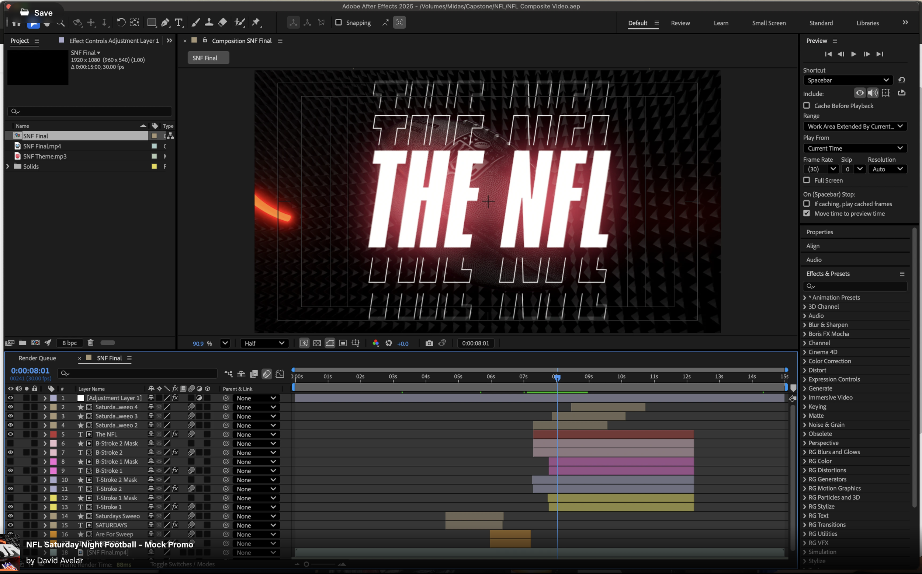Show the B-Stroke 2 Mask layer

pos(10,444)
